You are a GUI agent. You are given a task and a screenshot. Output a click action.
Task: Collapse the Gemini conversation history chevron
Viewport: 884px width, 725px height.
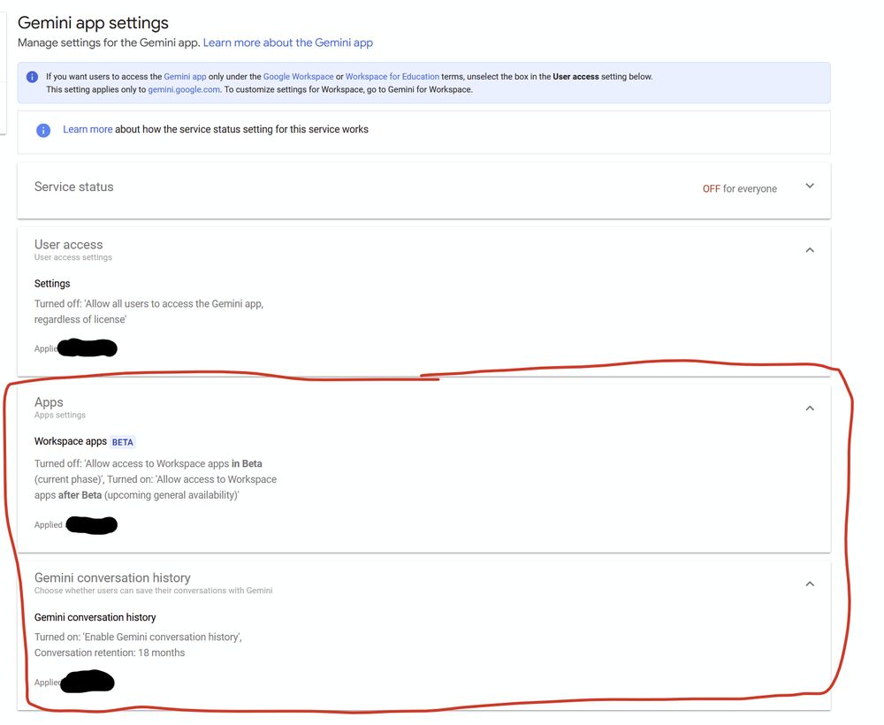(810, 584)
